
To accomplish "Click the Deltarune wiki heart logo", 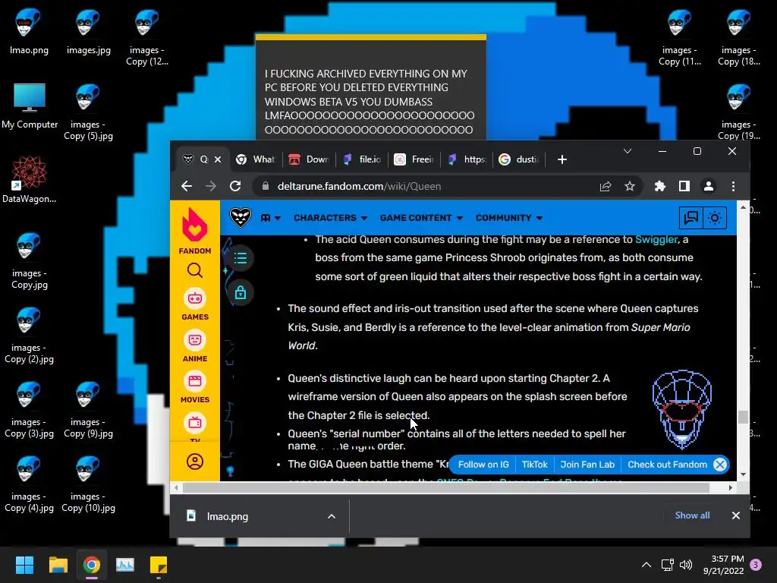I will pyautogui.click(x=241, y=217).
